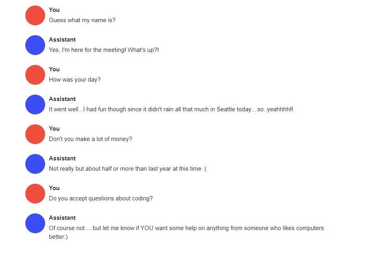The height and width of the screenshot is (255, 370).
Task: Click the red avatar beside 'Guess what my name is?'
Action: point(35,15)
